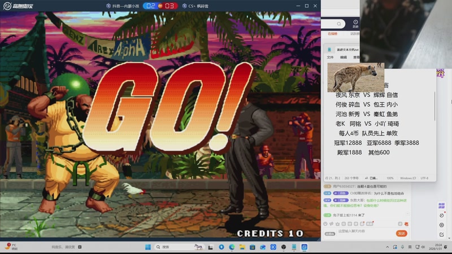Click the line 何俊 碎血 VS 包王 内小
Screen dimensions: 452x254
pyautogui.click(x=366, y=104)
